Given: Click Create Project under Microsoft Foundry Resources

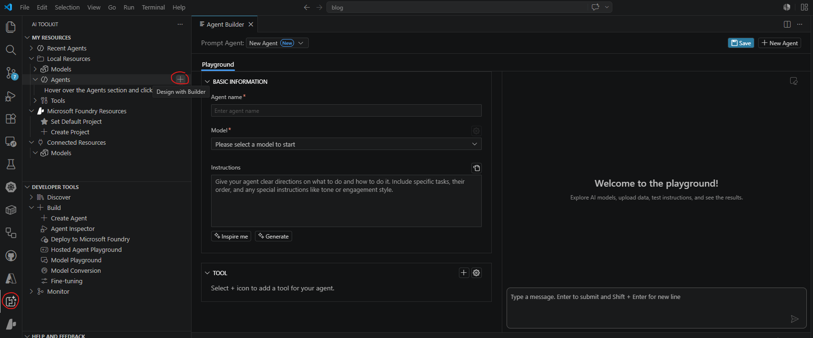Looking at the screenshot, I should pos(70,132).
